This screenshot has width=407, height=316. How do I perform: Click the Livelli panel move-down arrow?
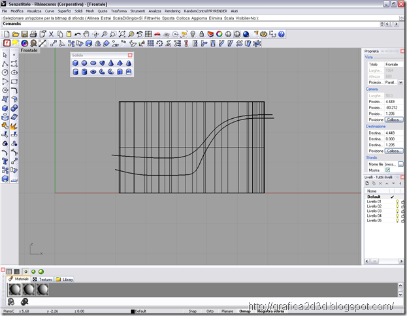coord(393,183)
